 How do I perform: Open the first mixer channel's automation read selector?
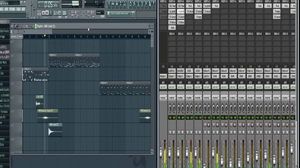click(x=163, y=87)
